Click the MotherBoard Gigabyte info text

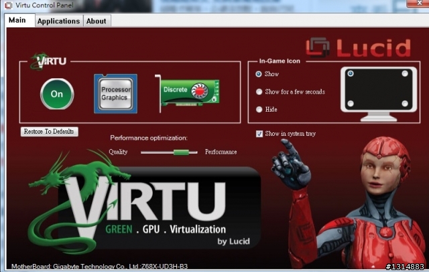pyautogui.click(x=100, y=266)
